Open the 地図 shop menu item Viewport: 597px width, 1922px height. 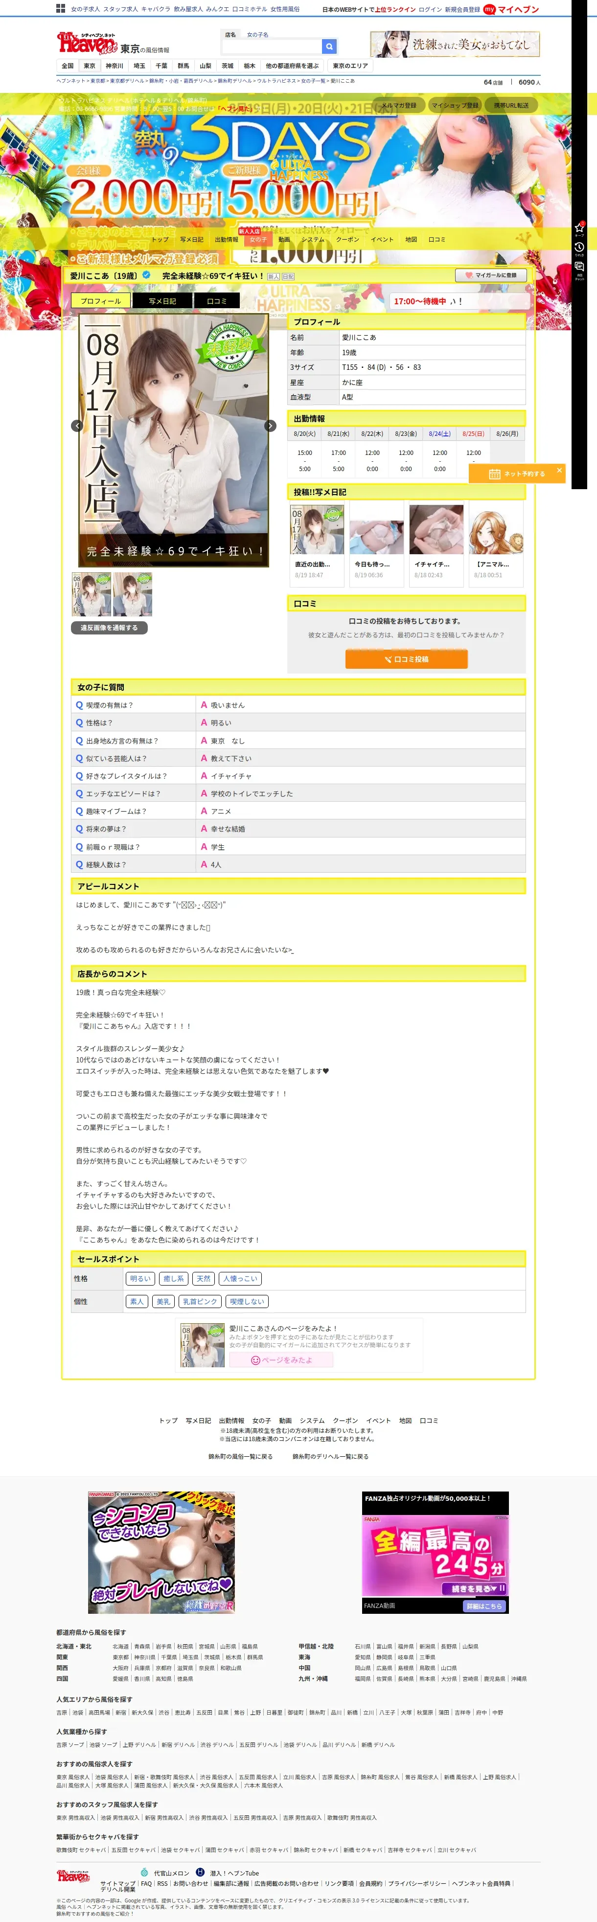(x=411, y=240)
